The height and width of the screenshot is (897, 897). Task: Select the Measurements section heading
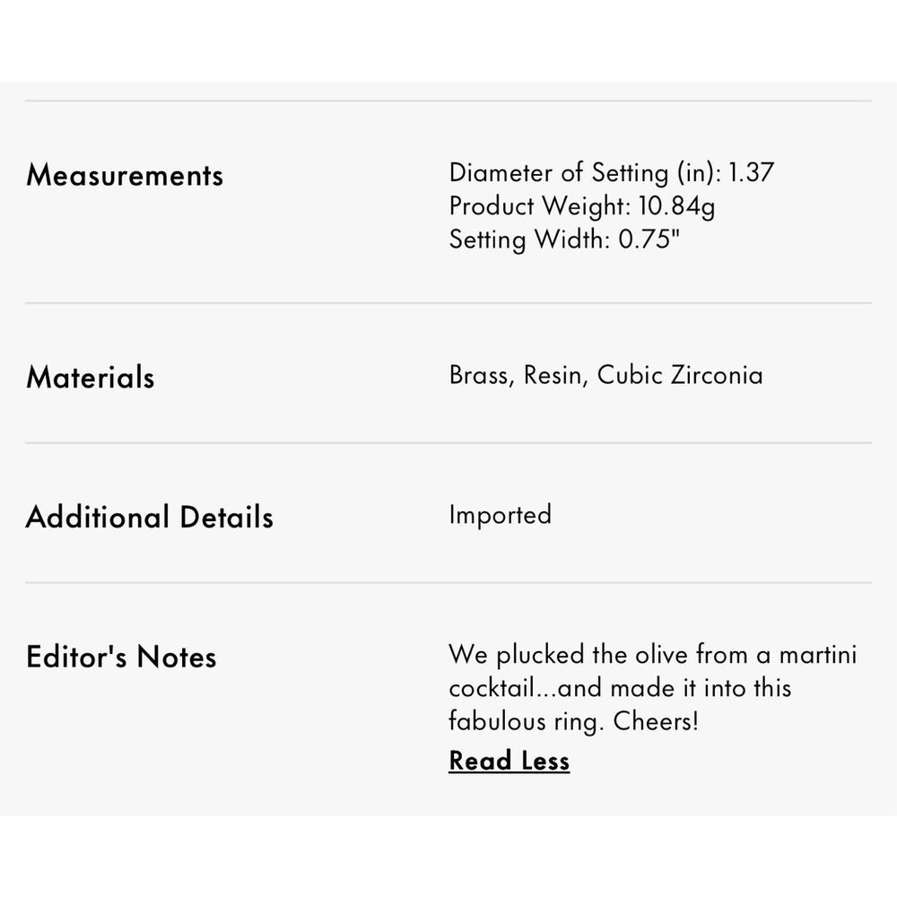[125, 175]
